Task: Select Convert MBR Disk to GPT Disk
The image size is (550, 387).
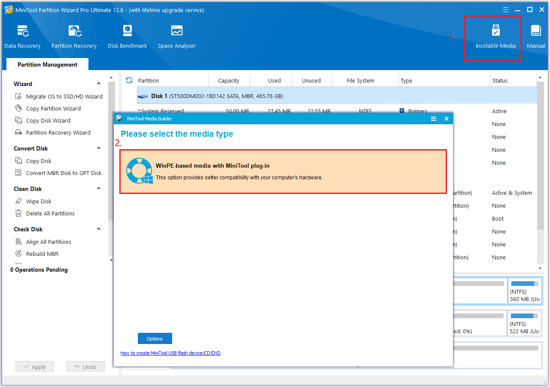Action: click(64, 173)
